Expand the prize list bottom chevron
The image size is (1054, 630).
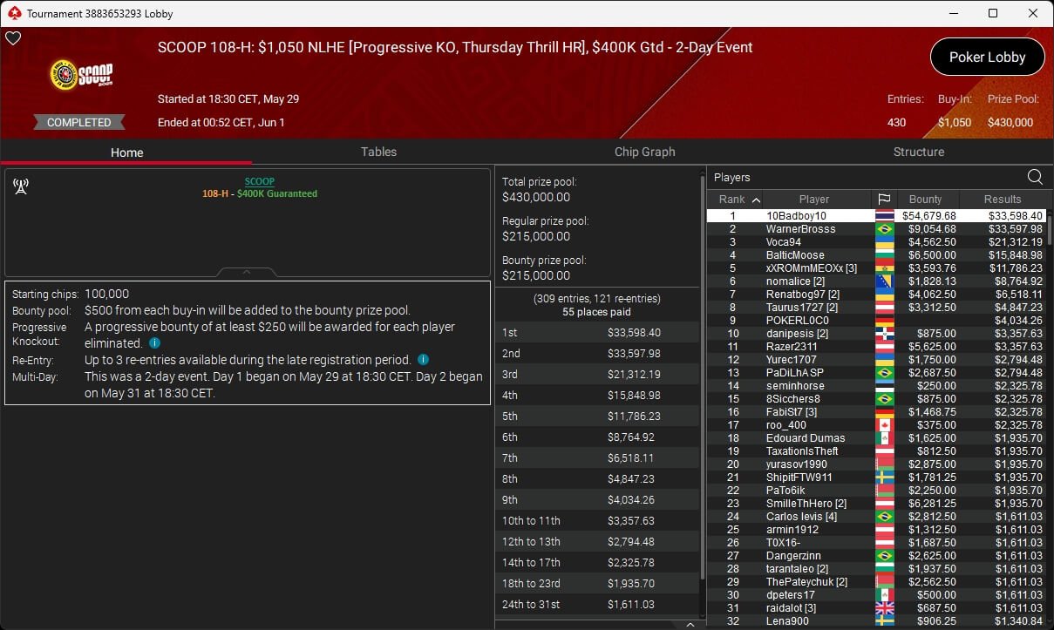690,624
